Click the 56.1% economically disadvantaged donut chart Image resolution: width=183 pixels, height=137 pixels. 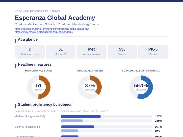tap(141, 87)
